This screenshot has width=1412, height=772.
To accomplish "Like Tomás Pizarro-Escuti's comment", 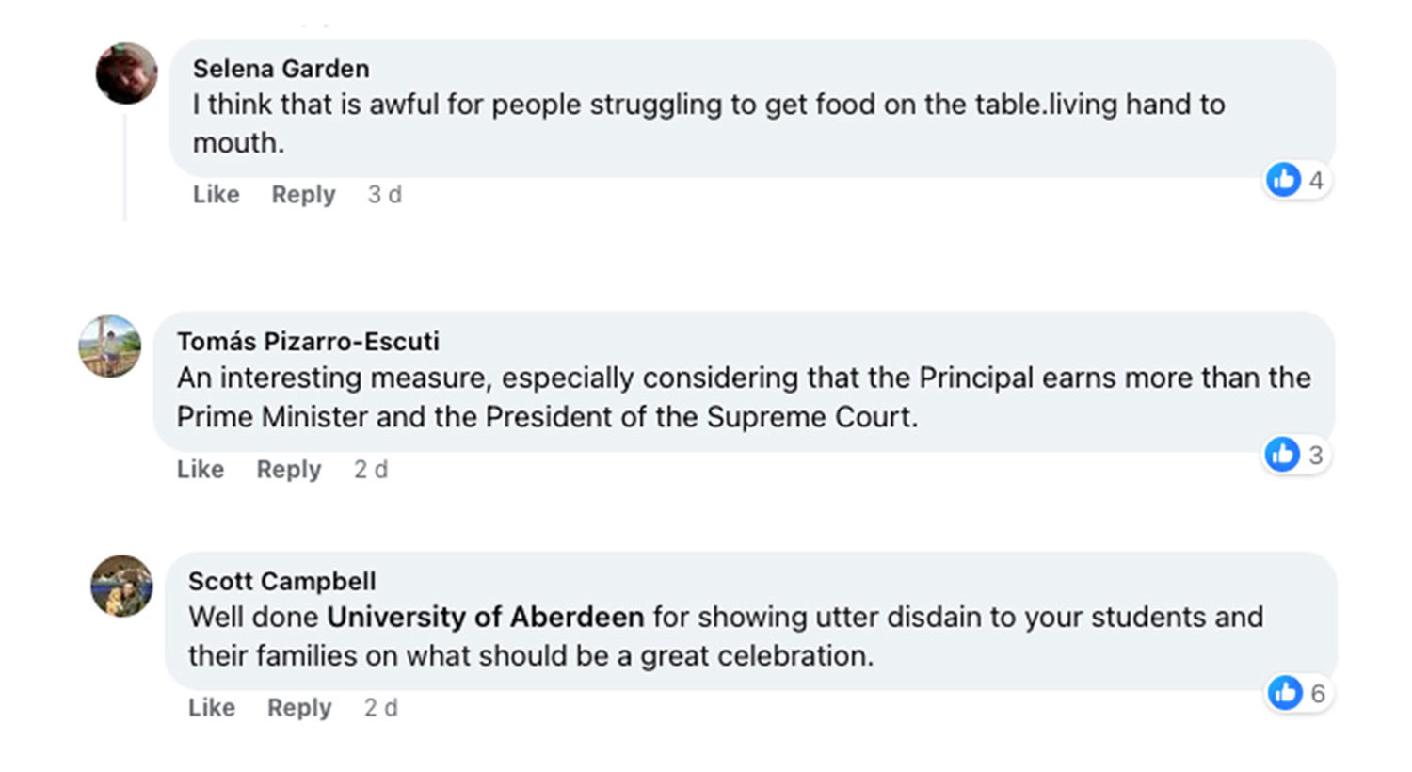I will [x=201, y=469].
